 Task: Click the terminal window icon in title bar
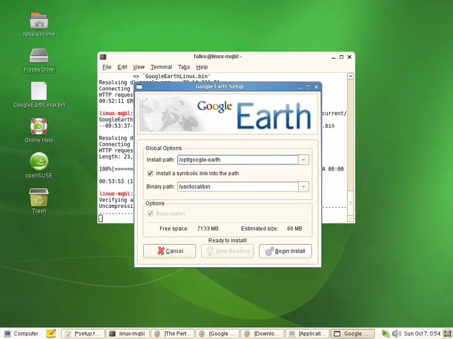click(103, 57)
